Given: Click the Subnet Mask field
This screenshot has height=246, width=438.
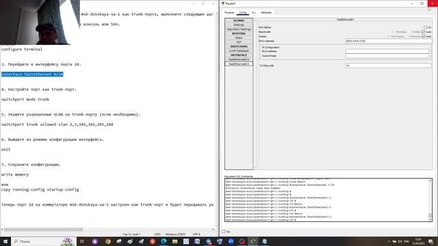Looking at the screenshot, I should (387, 56).
